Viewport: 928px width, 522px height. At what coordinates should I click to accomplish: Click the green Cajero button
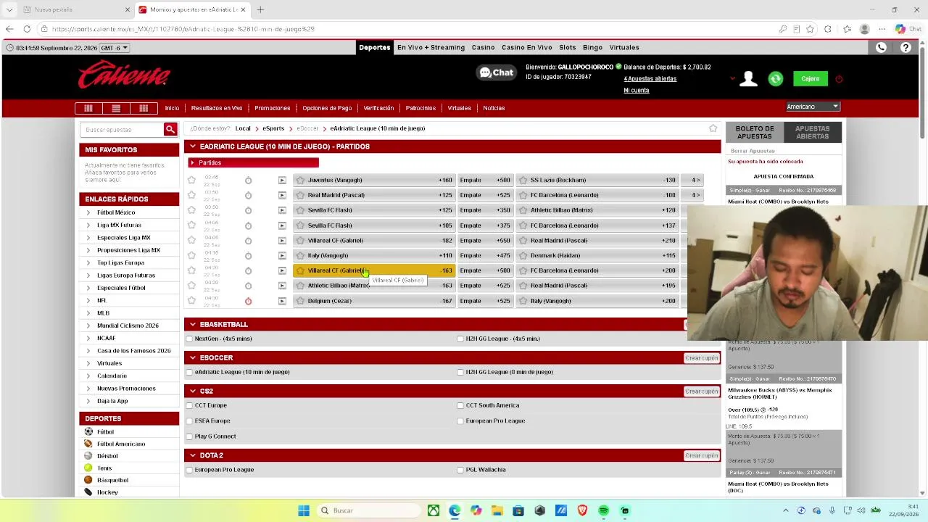(x=810, y=79)
